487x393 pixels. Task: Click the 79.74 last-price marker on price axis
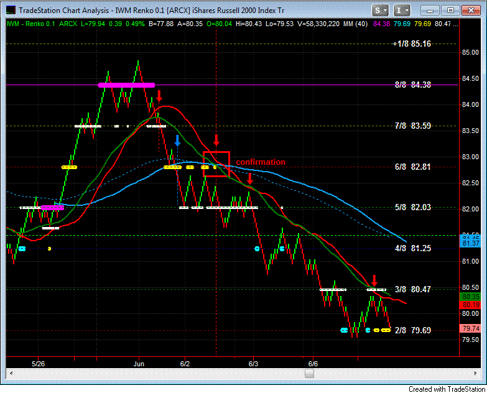click(x=471, y=328)
